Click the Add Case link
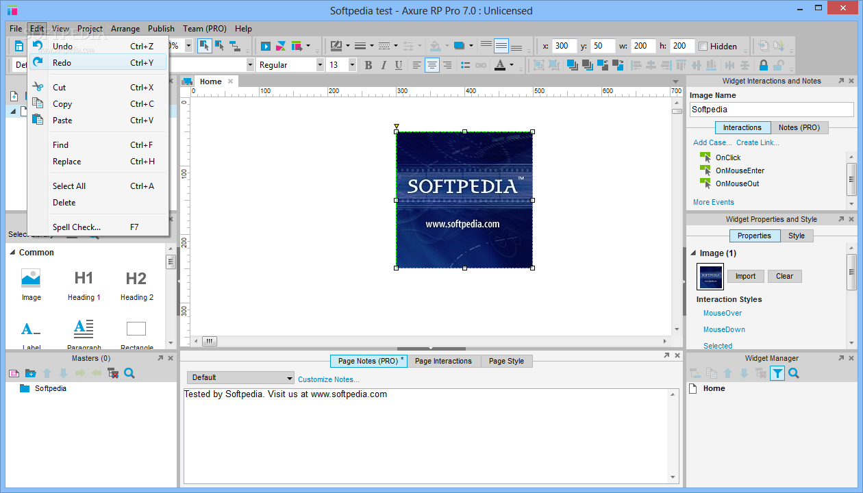Screen dimensions: 863x493 click(712, 142)
